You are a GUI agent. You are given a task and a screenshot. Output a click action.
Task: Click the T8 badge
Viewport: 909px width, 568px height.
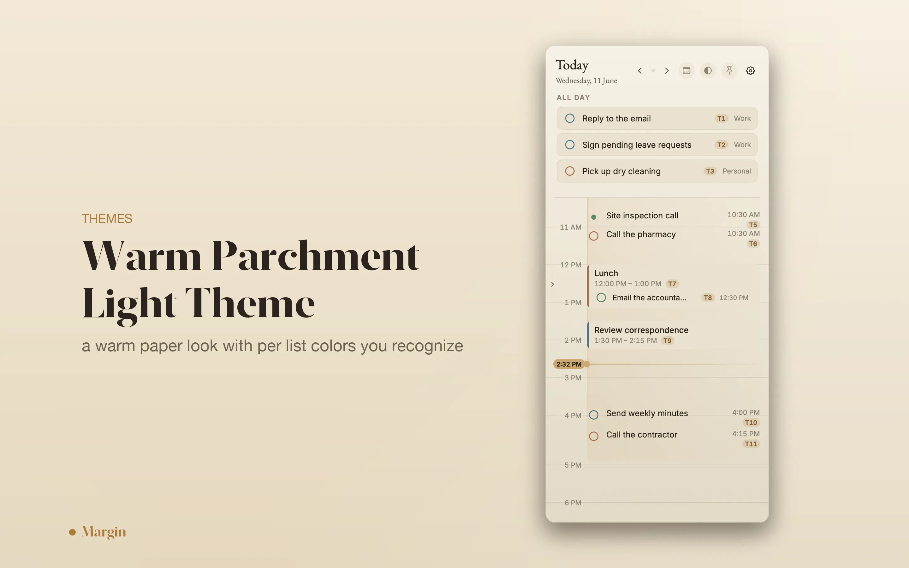708,298
